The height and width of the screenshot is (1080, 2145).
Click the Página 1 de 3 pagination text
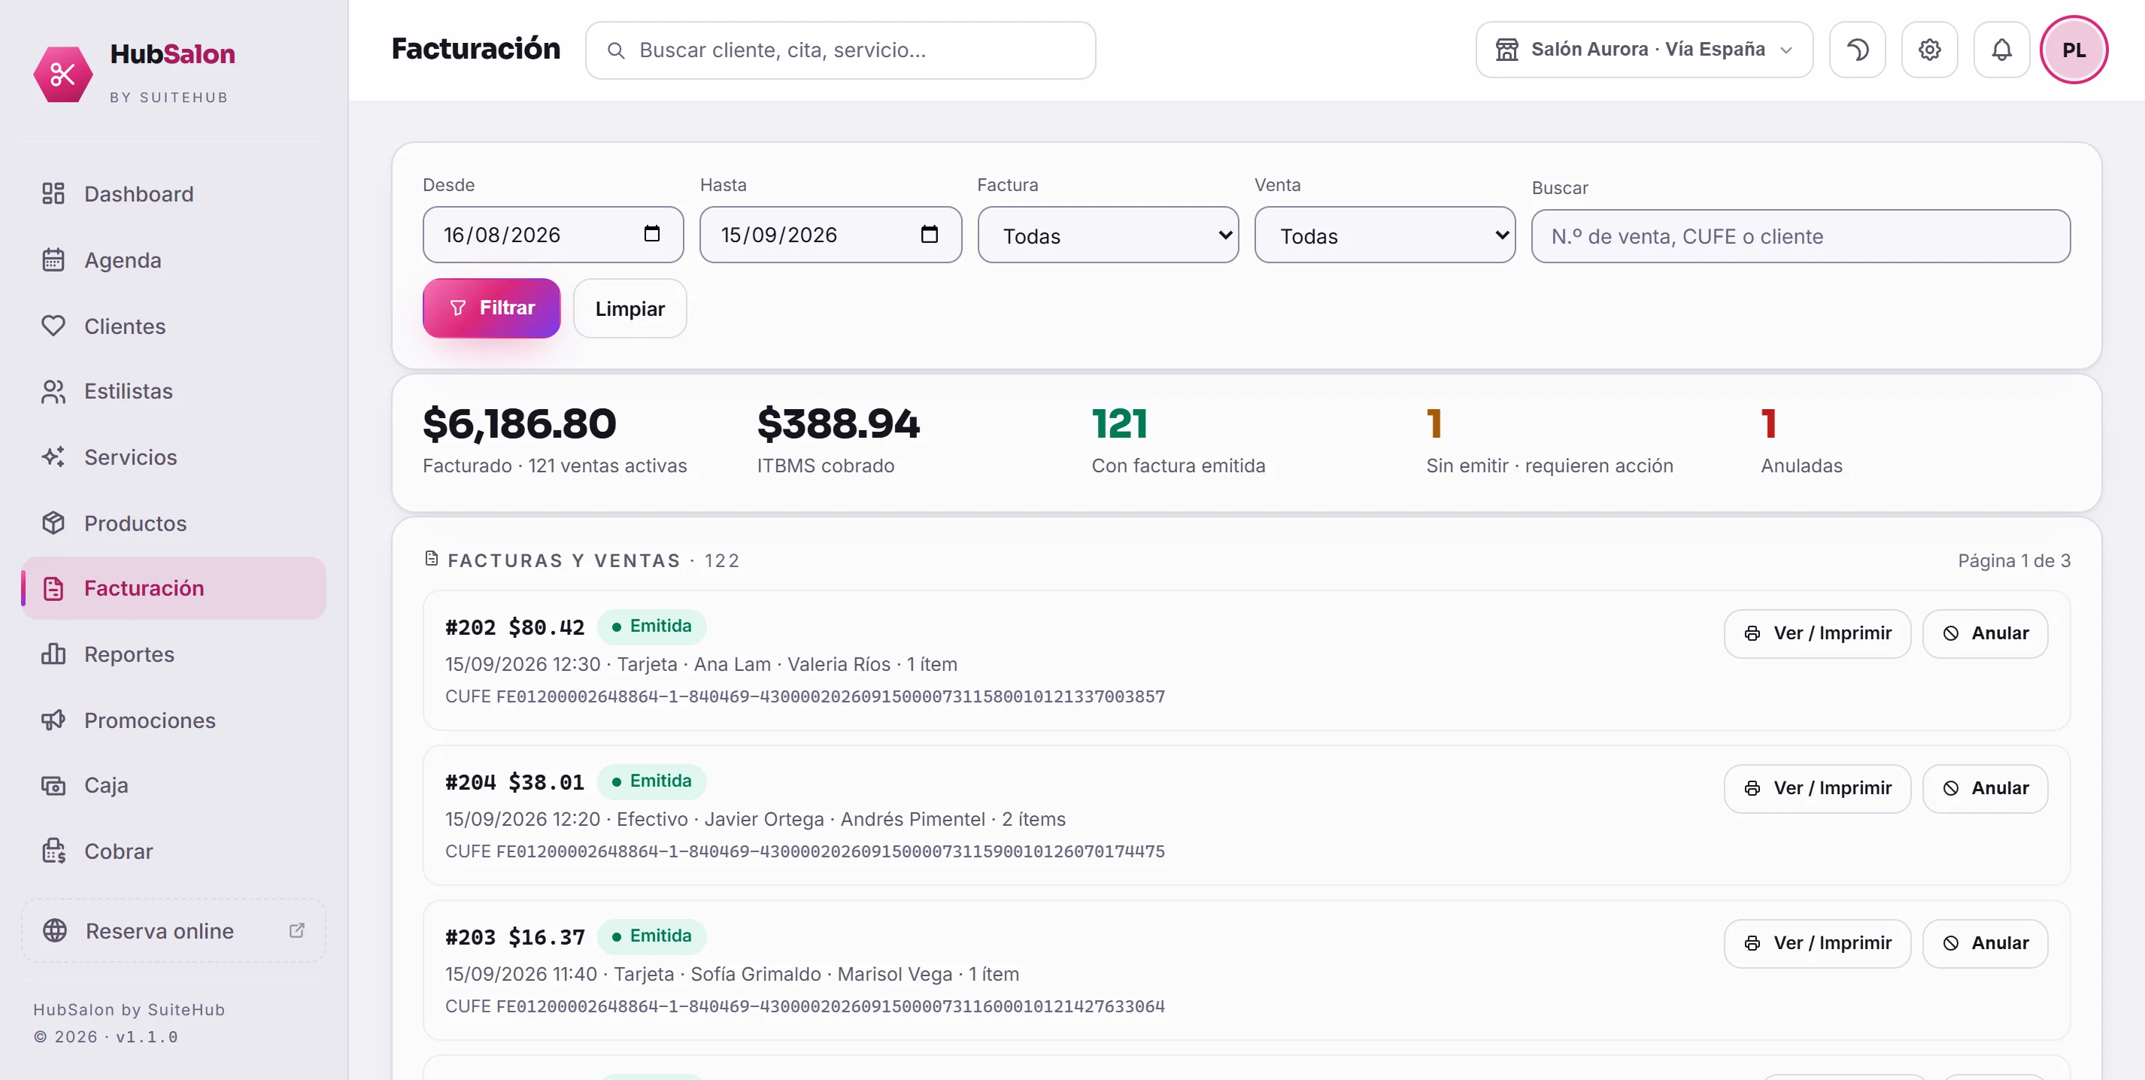2013,560
